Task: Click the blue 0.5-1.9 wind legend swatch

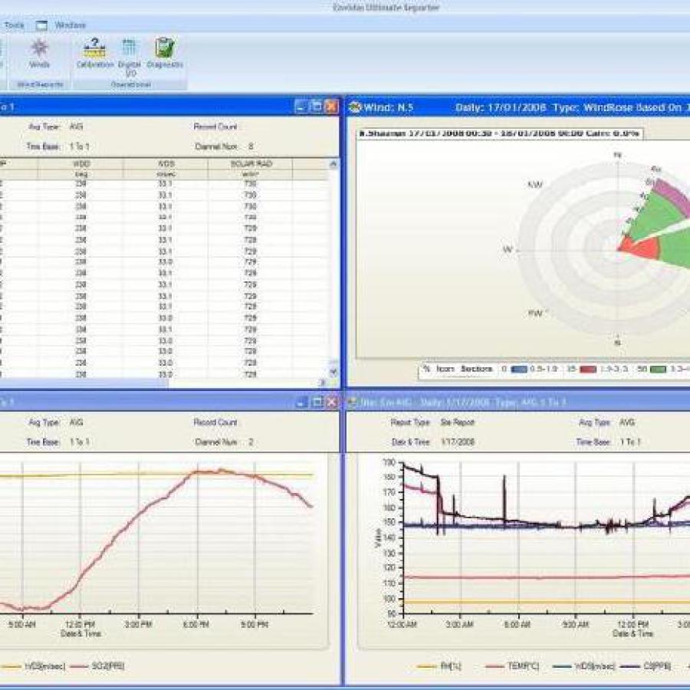Action: pos(518,370)
